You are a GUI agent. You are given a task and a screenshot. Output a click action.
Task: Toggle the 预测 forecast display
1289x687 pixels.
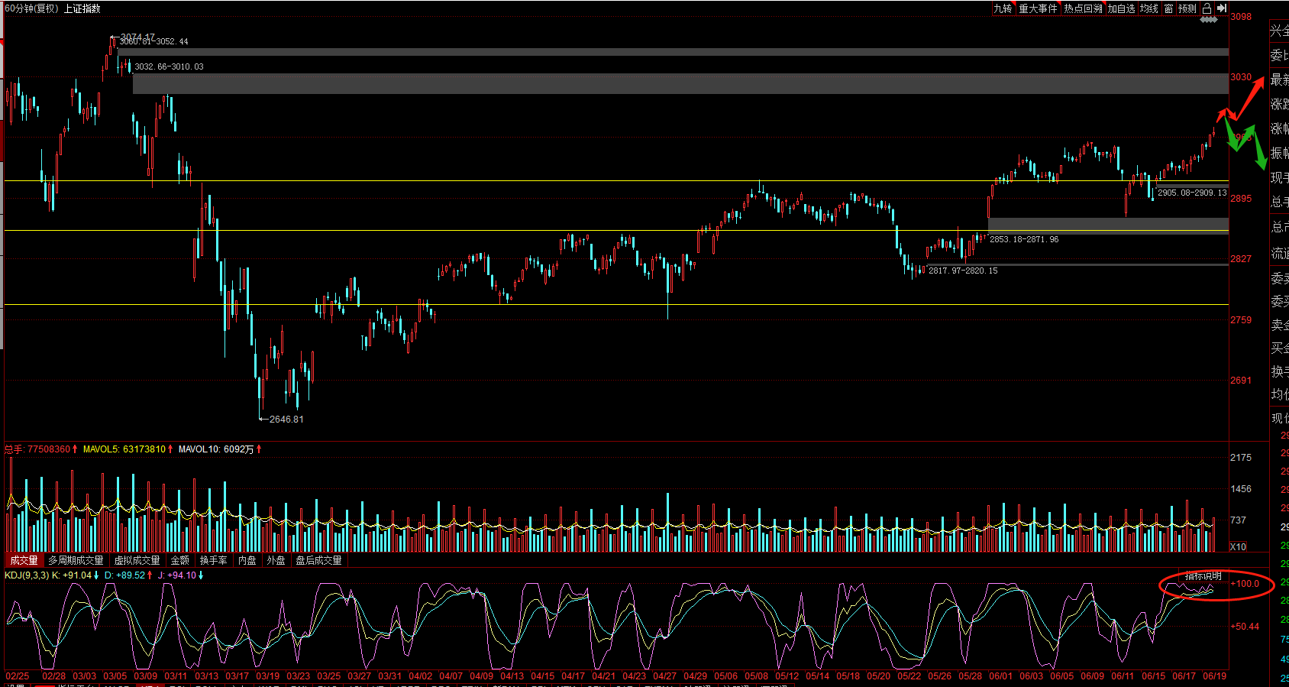tap(1187, 8)
